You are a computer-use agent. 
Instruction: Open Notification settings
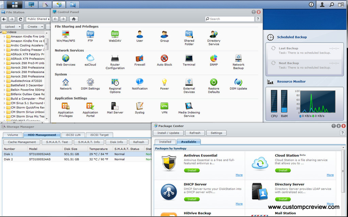140,84
